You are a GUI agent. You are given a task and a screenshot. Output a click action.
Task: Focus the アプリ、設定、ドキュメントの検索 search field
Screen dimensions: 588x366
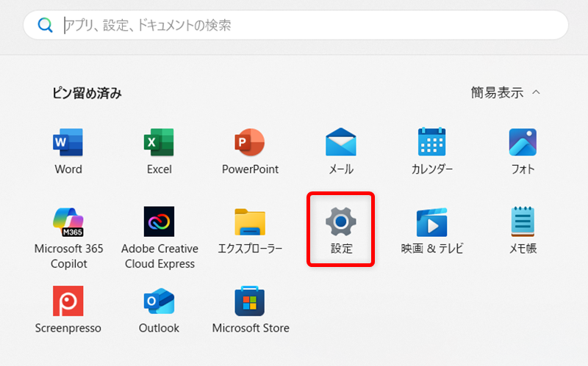[296, 25]
